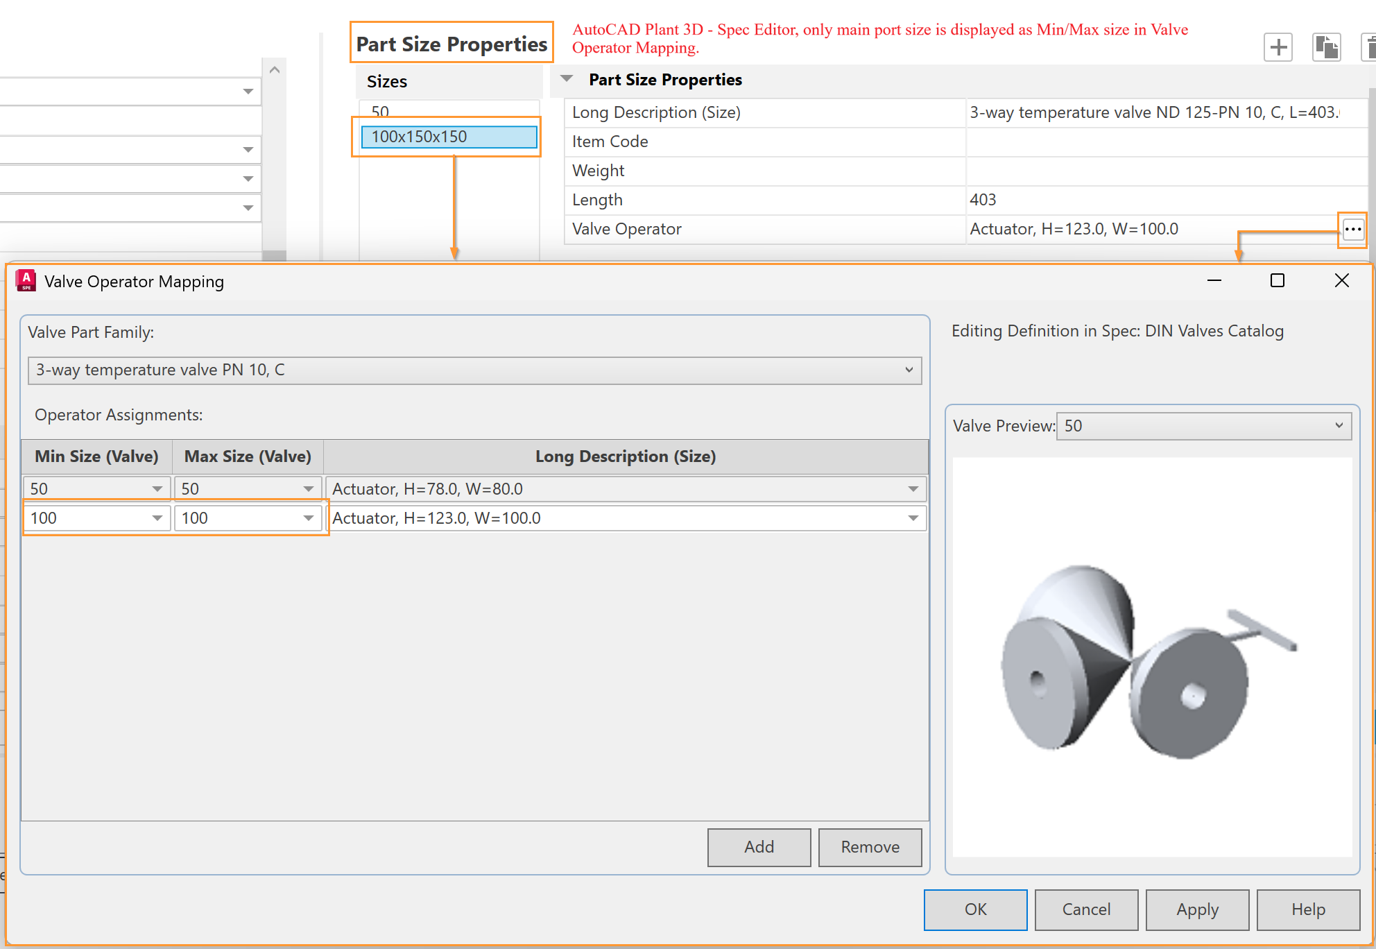
Task: Click the Apply button
Action: pyautogui.click(x=1197, y=909)
